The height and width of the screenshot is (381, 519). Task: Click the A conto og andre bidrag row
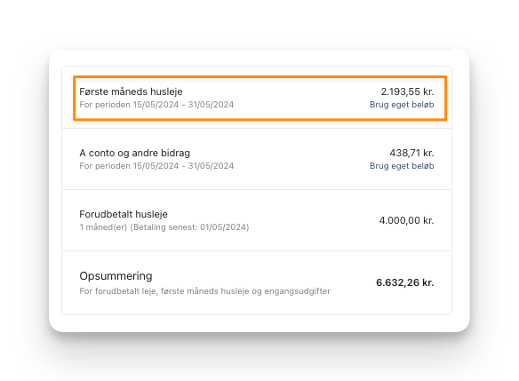257,159
